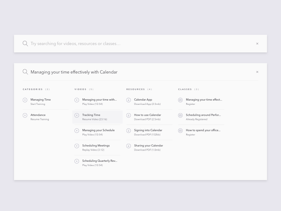Viewport: 281px width, 211px height.
Task: Clear the empty search bar with X
Action: pyautogui.click(x=257, y=44)
